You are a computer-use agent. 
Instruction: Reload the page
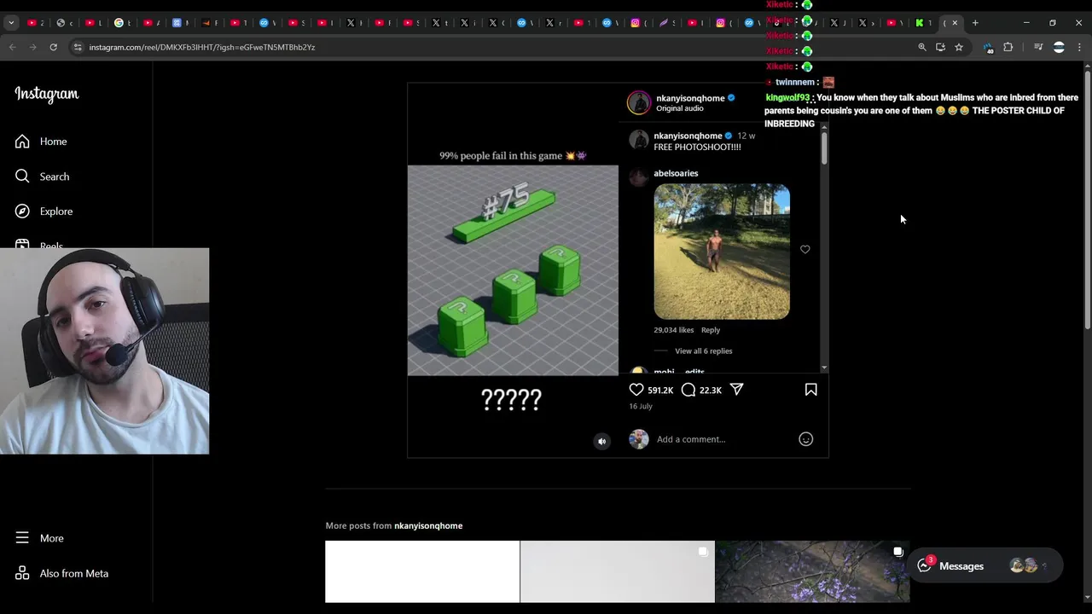coord(53,47)
